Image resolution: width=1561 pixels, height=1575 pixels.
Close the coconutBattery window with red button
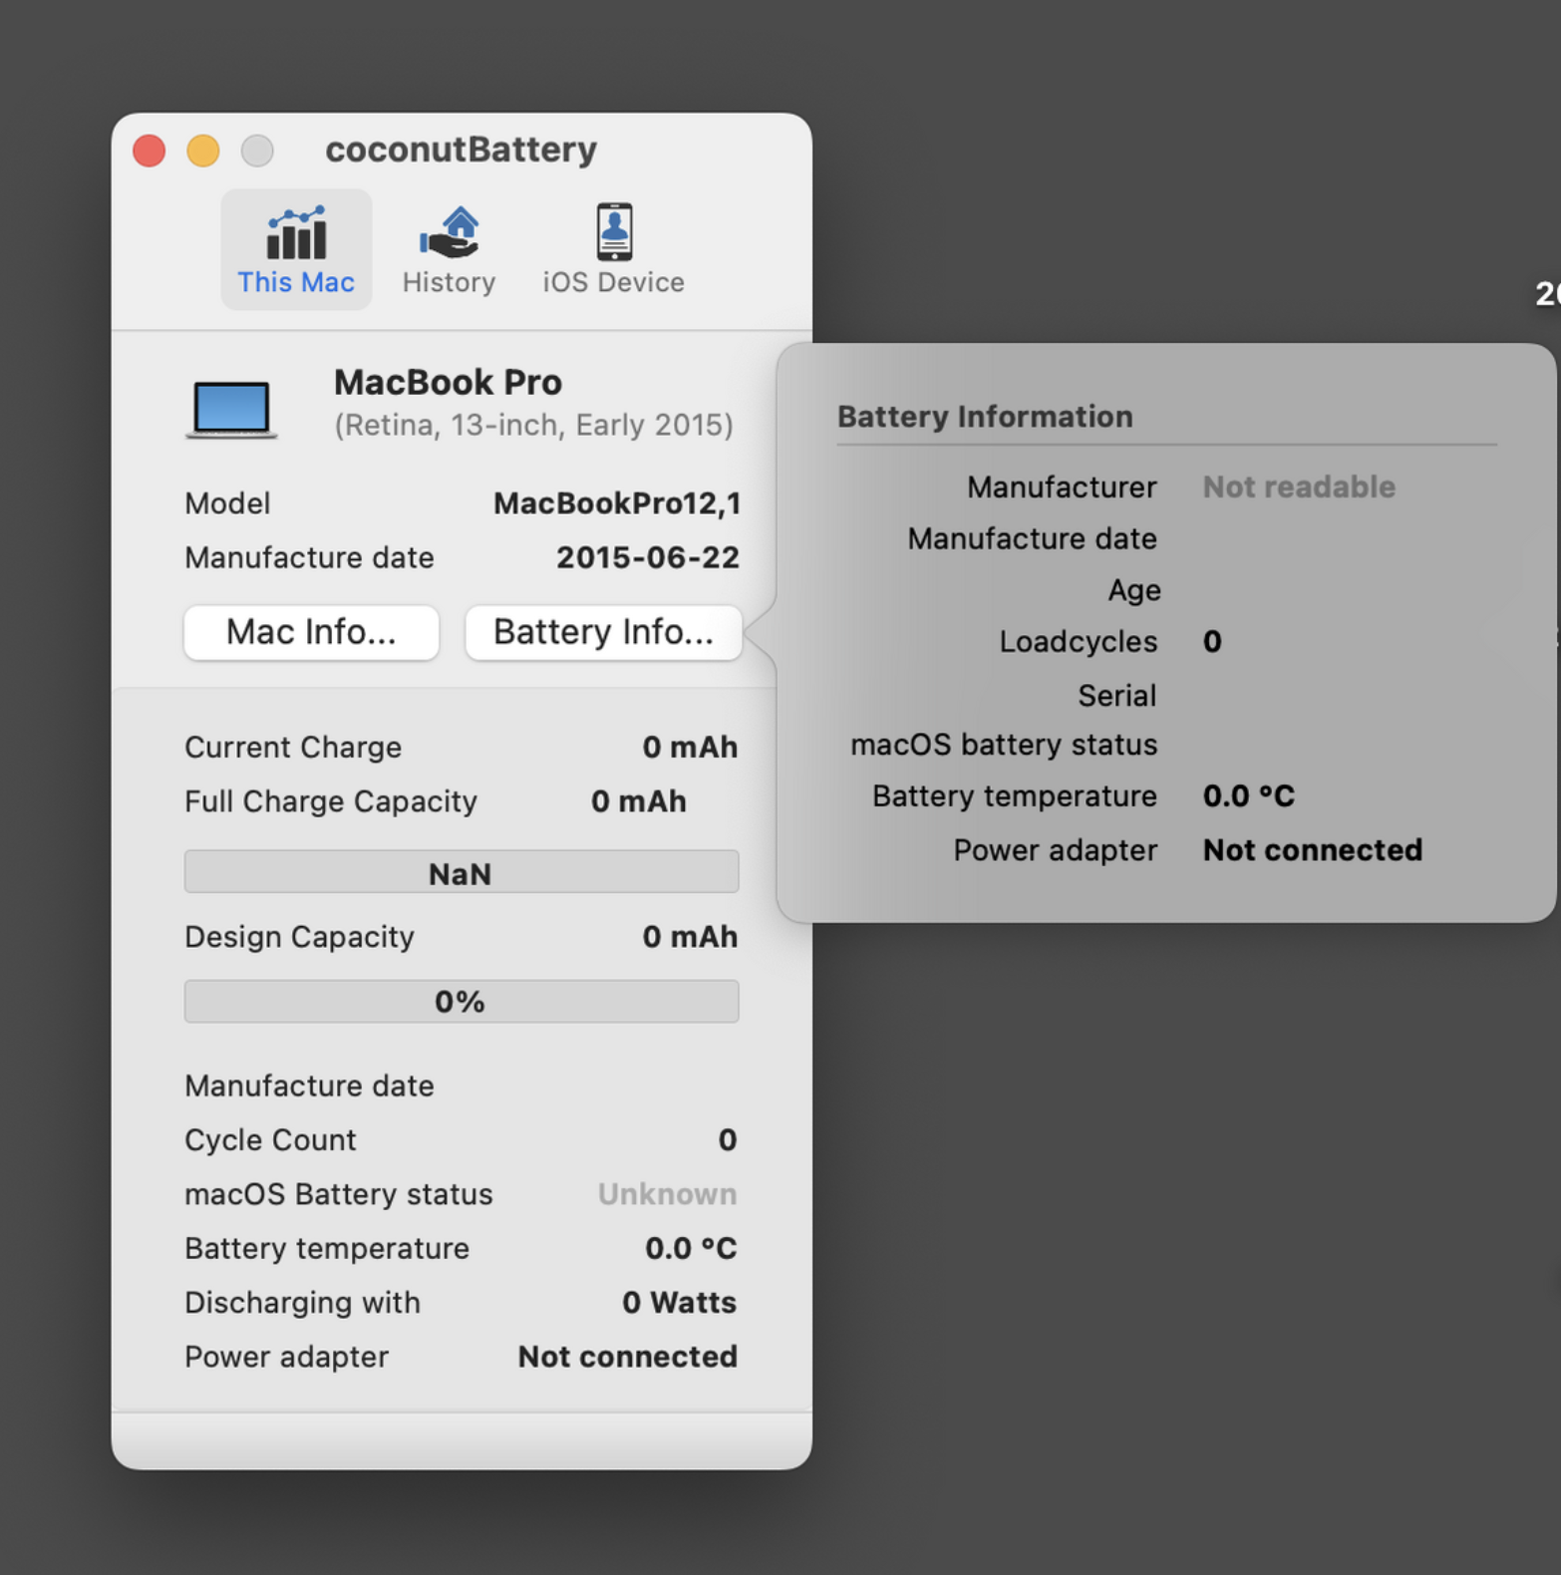(150, 151)
